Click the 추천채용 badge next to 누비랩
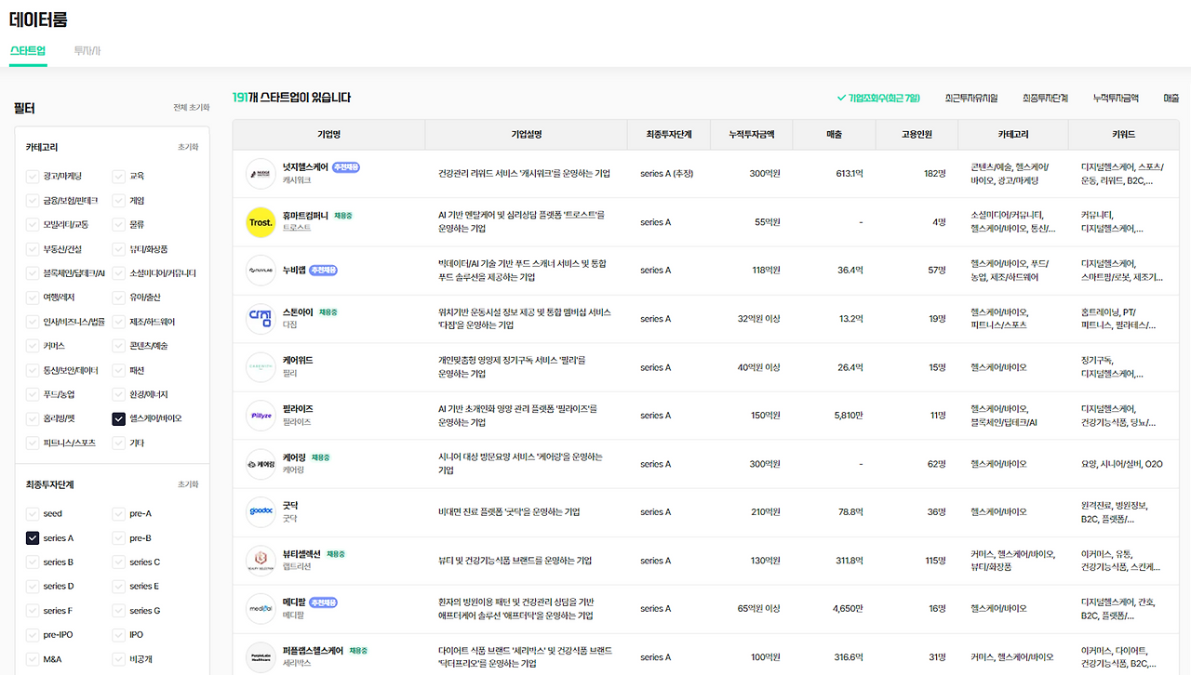The height and width of the screenshot is (675, 1191). point(323,270)
